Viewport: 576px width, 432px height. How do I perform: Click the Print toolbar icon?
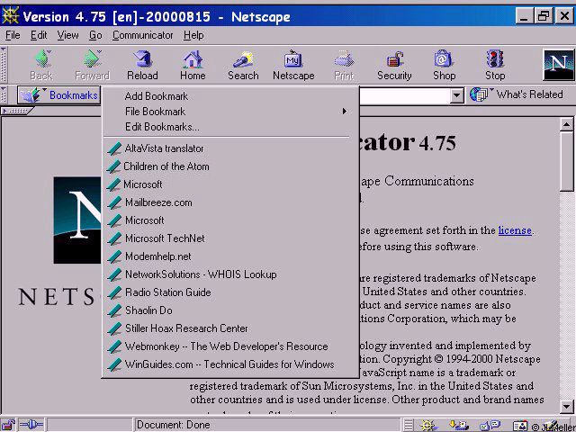[344, 65]
